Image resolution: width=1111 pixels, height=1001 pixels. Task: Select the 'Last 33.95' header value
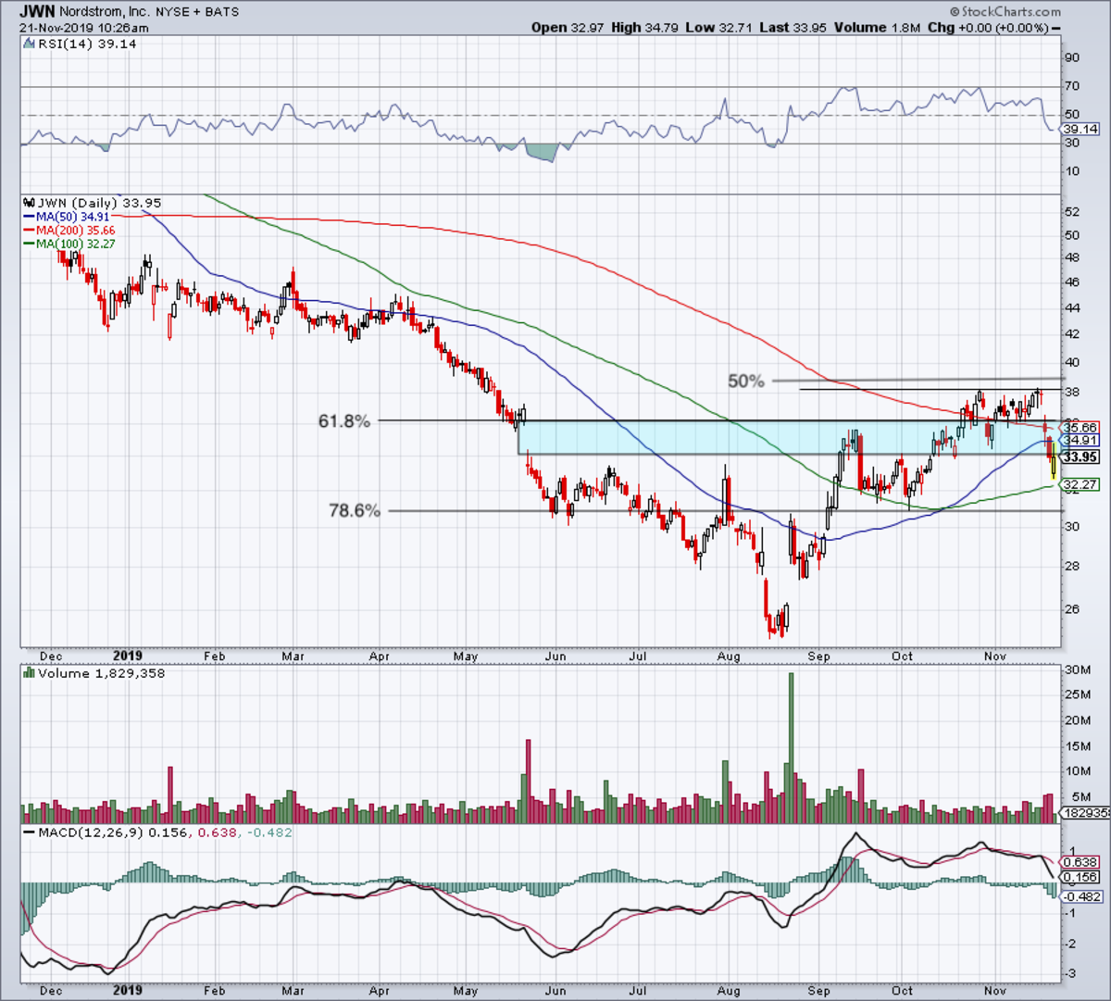tap(793, 28)
